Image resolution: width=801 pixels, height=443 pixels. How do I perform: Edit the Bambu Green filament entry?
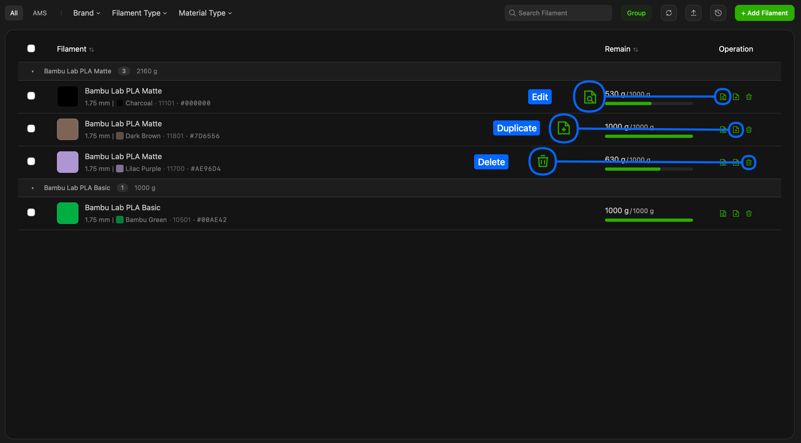[x=723, y=213]
